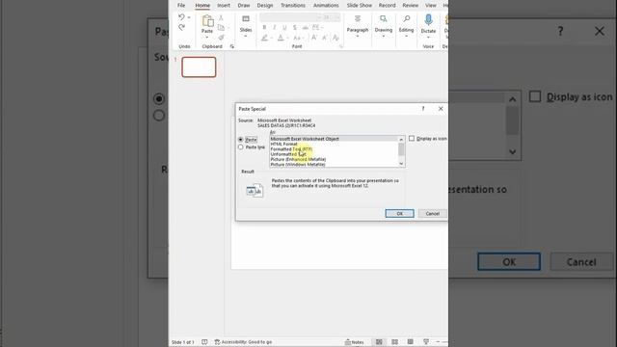The image size is (617, 347).
Task: Switch to Reading View icon in status bar
Action: 410,342
